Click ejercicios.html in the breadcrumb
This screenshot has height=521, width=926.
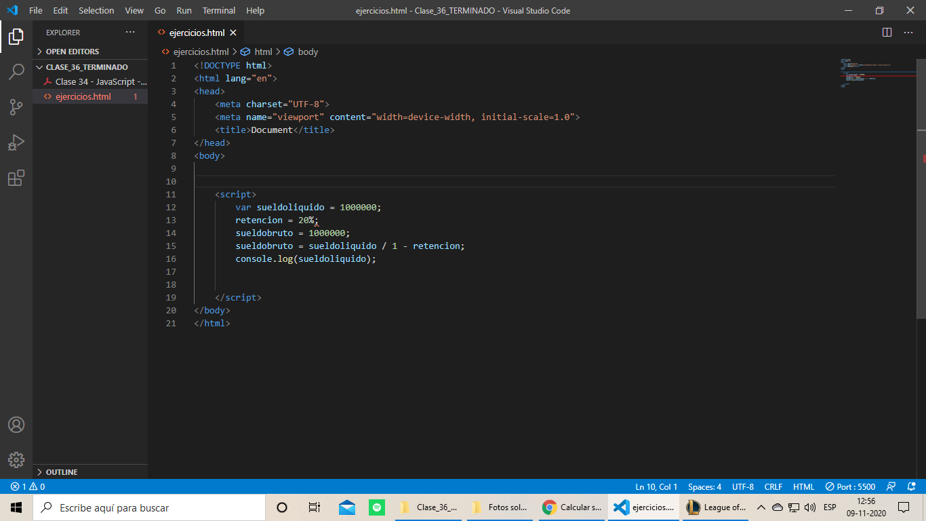pyautogui.click(x=201, y=52)
